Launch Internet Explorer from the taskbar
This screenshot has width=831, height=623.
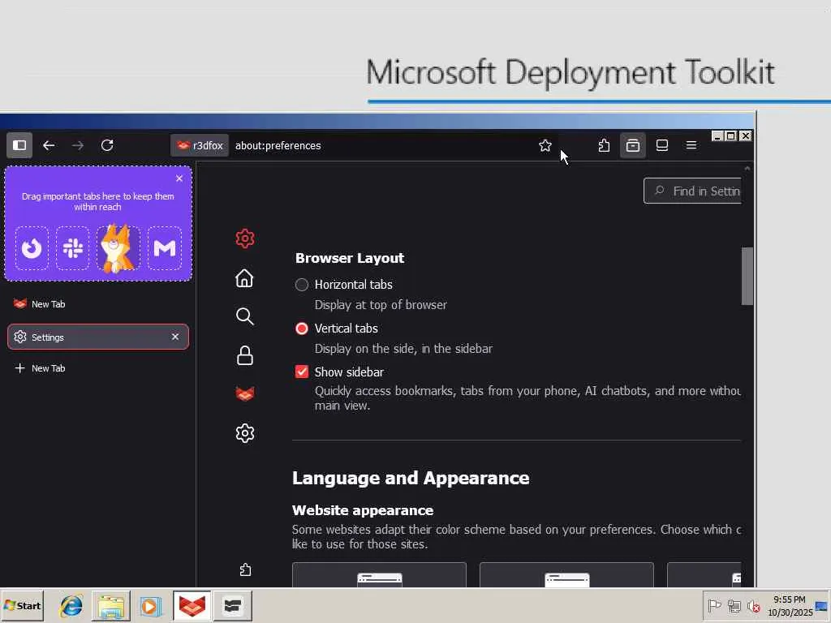click(71, 606)
